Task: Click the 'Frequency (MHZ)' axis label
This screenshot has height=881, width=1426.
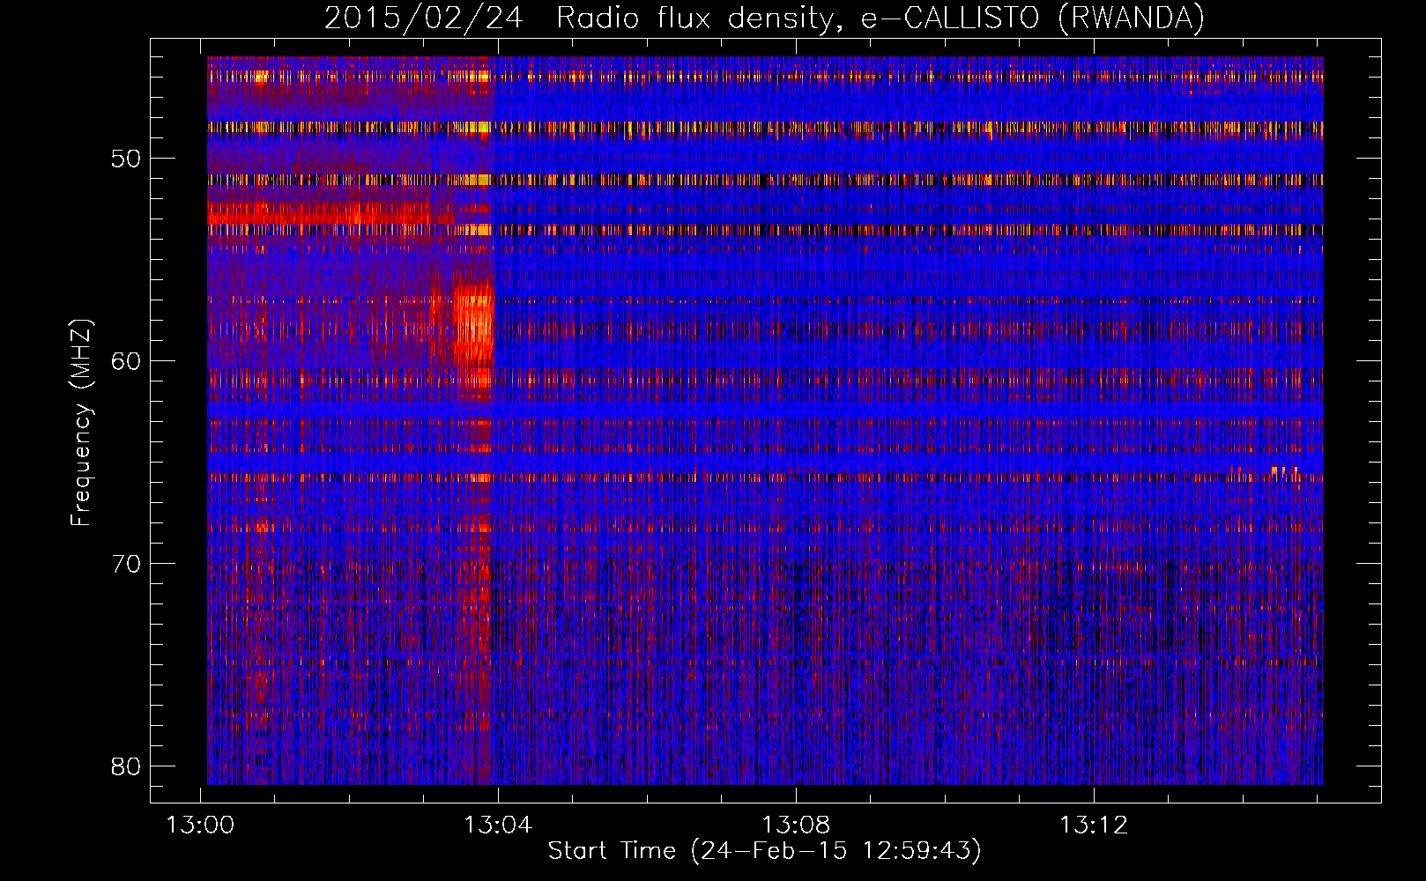Action: click(x=81, y=422)
